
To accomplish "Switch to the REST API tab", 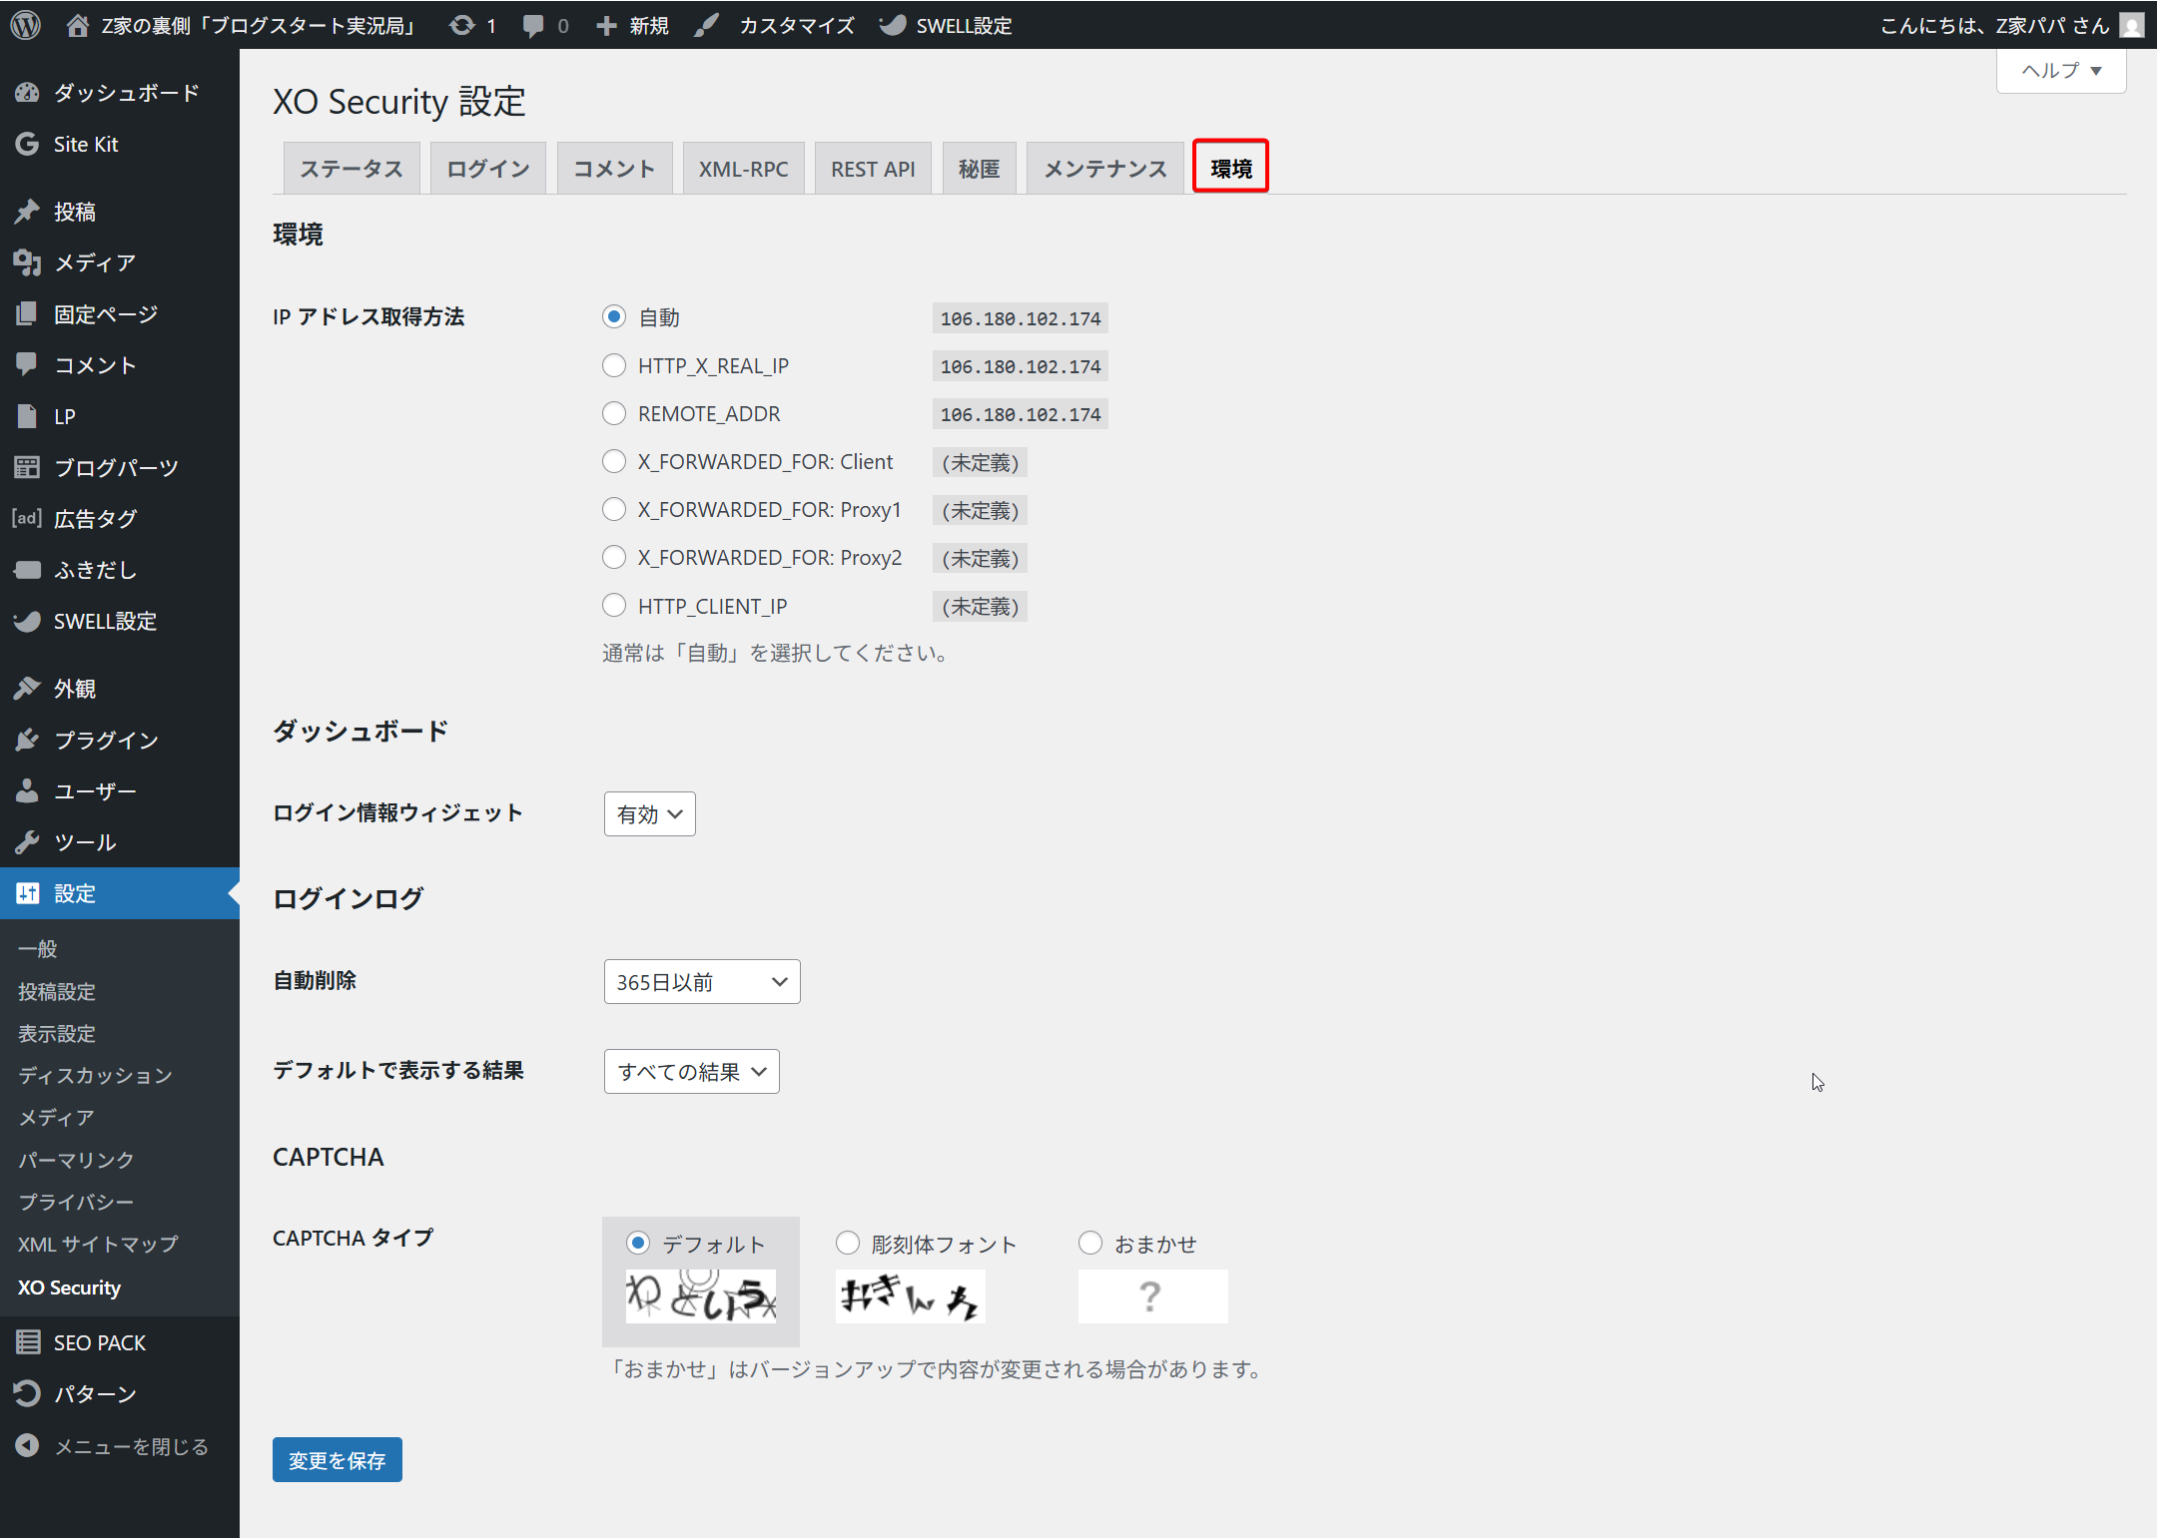I will 873,169.
